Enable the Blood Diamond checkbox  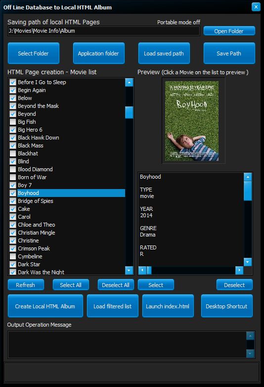tap(13, 169)
